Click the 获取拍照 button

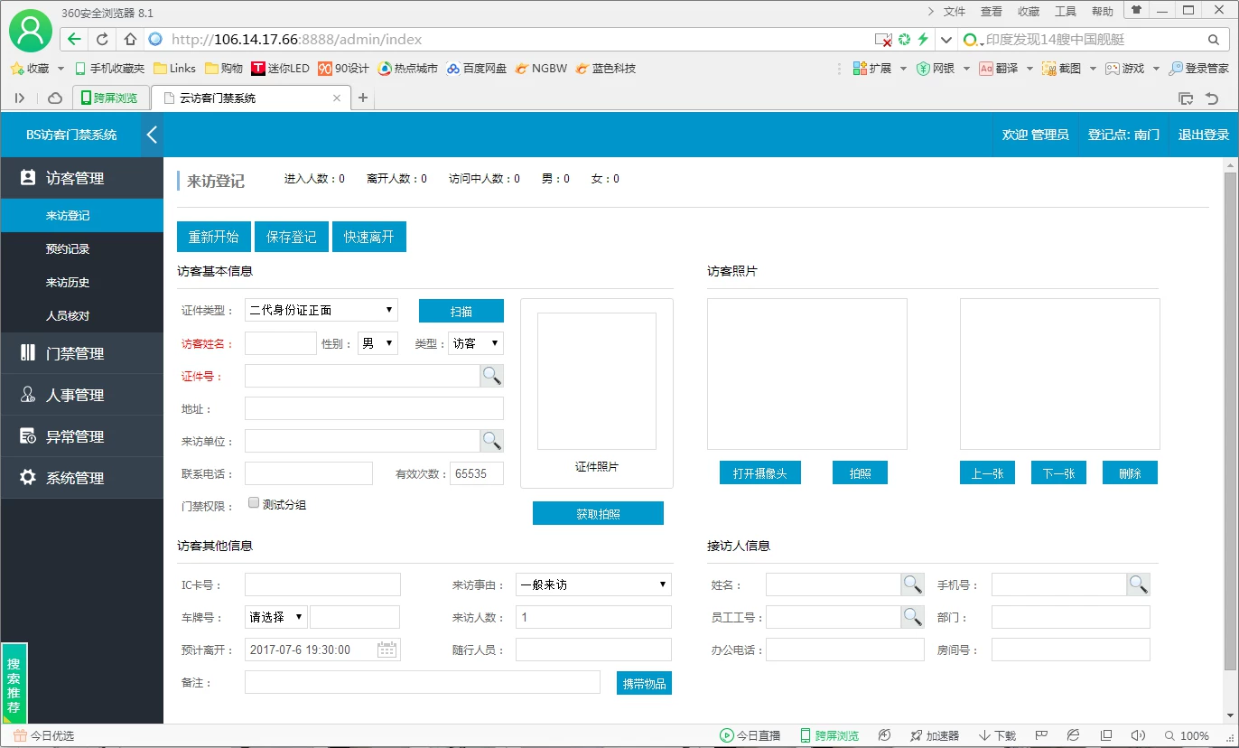[598, 513]
